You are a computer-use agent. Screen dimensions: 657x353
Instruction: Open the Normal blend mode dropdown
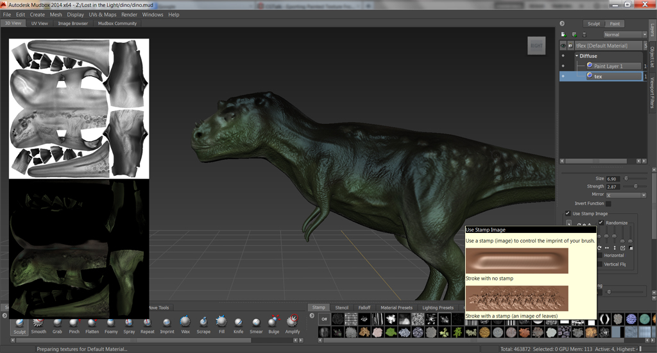click(x=625, y=35)
